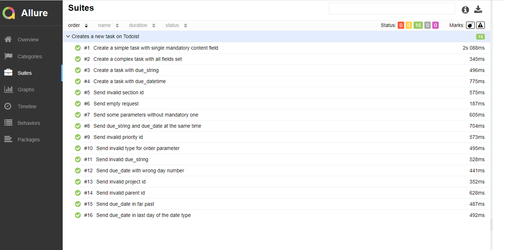Viewport: 505px width, 250px height.
Task: Open Overview via the home icon
Action: coord(8,40)
